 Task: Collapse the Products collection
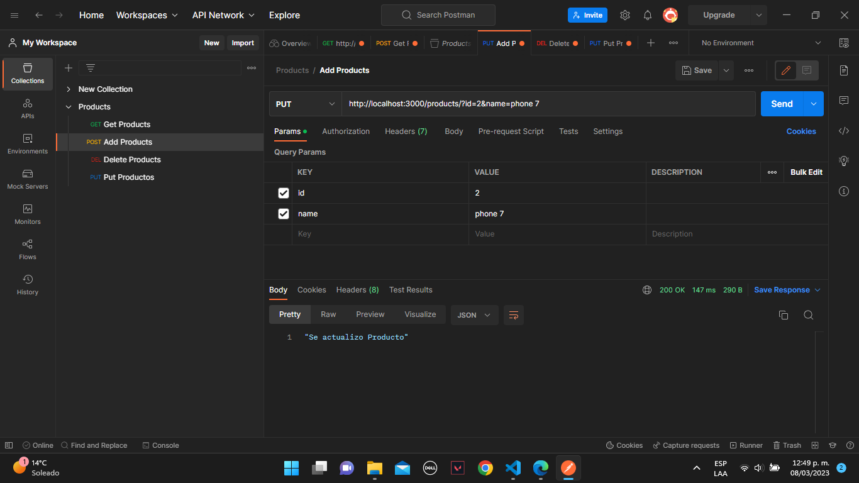[x=69, y=106]
